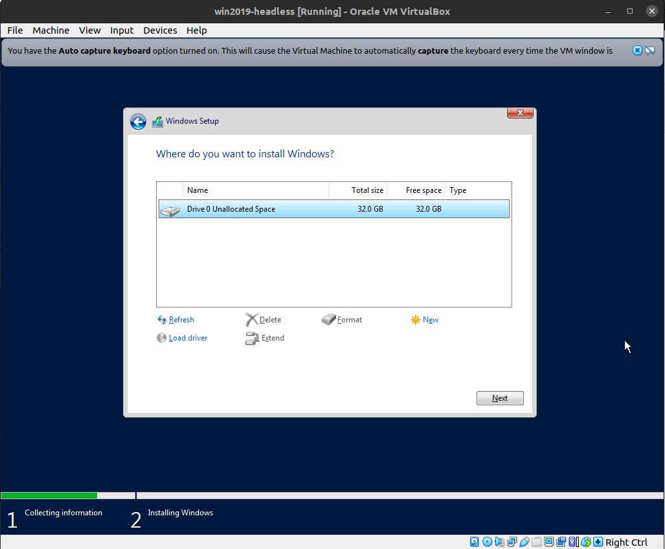Open the View menu

[89, 30]
